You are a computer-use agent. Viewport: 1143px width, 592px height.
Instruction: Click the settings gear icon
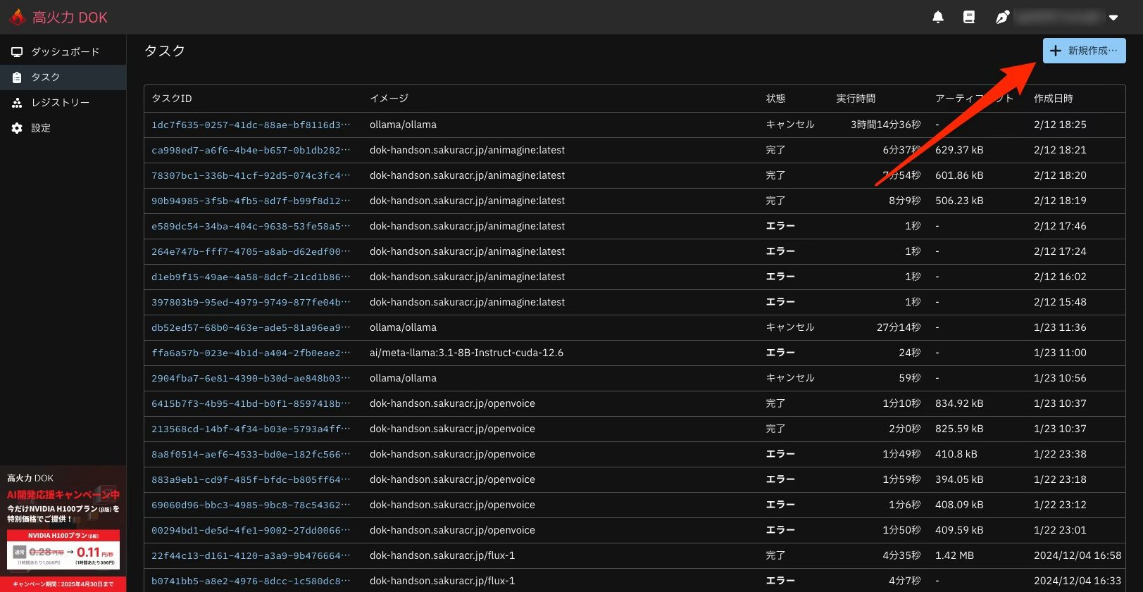coord(17,128)
